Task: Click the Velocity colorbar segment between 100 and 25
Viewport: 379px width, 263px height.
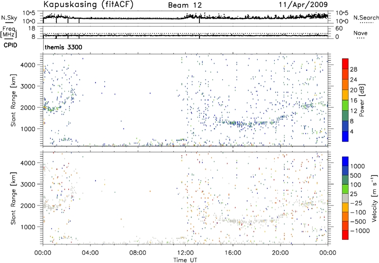Action: [345, 189]
